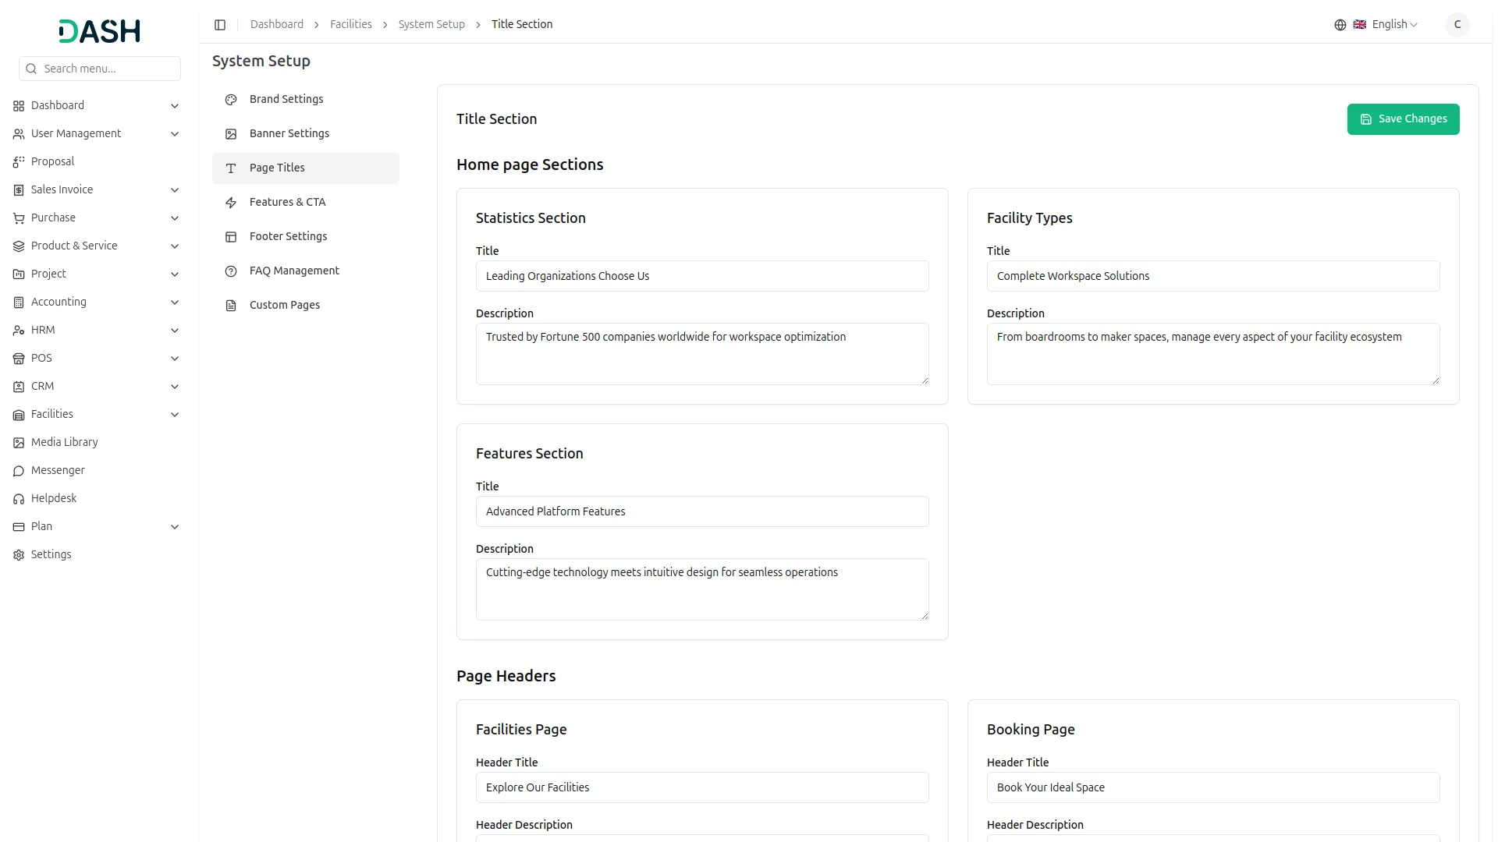Go to Facilities breadcrumb link
The image size is (1498, 842).
(350, 25)
